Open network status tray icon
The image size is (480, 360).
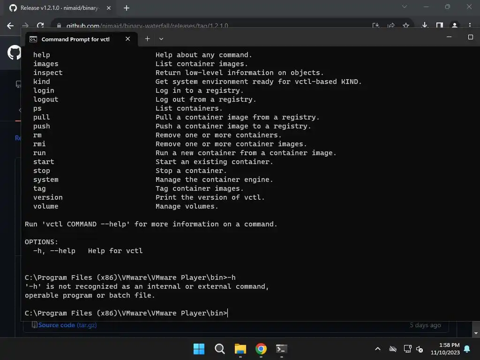point(407,349)
